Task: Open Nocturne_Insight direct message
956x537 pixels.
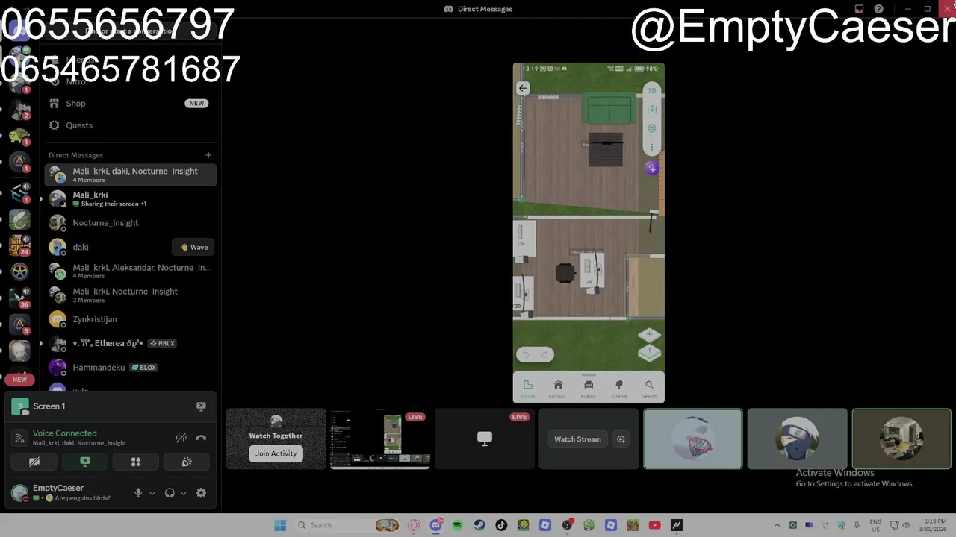Action: click(x=131, y=223)
